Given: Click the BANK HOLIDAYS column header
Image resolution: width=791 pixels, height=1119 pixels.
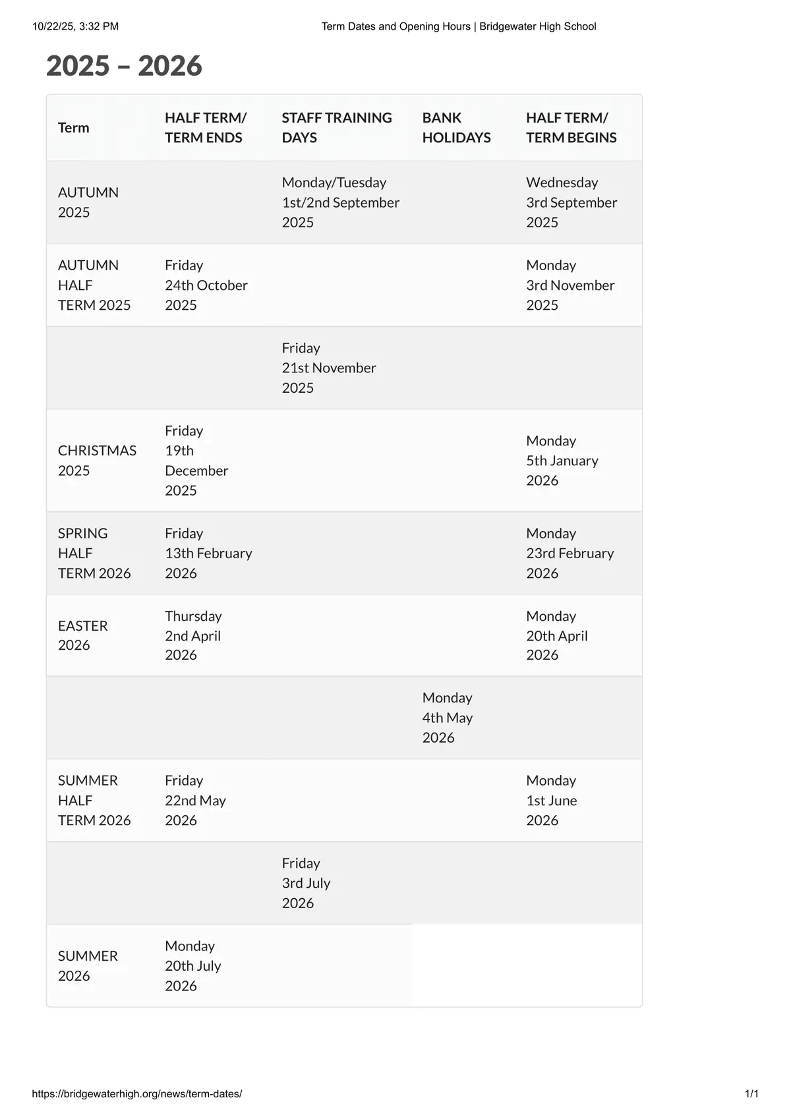Looking at the screenshot, I should tap(457, 128).
